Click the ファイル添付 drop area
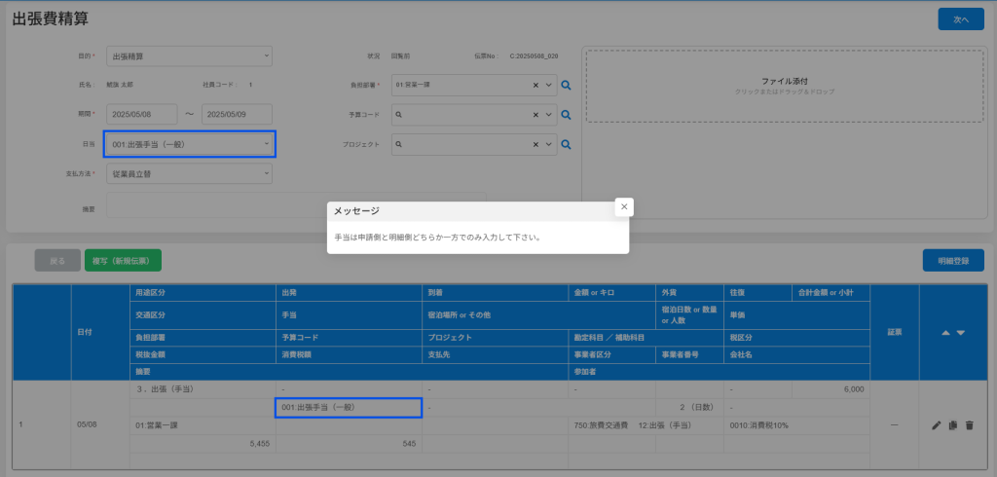997x477 pixels. click(785, 85)
